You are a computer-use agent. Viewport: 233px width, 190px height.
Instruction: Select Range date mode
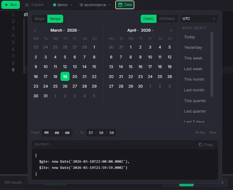[x=55, y=19]
